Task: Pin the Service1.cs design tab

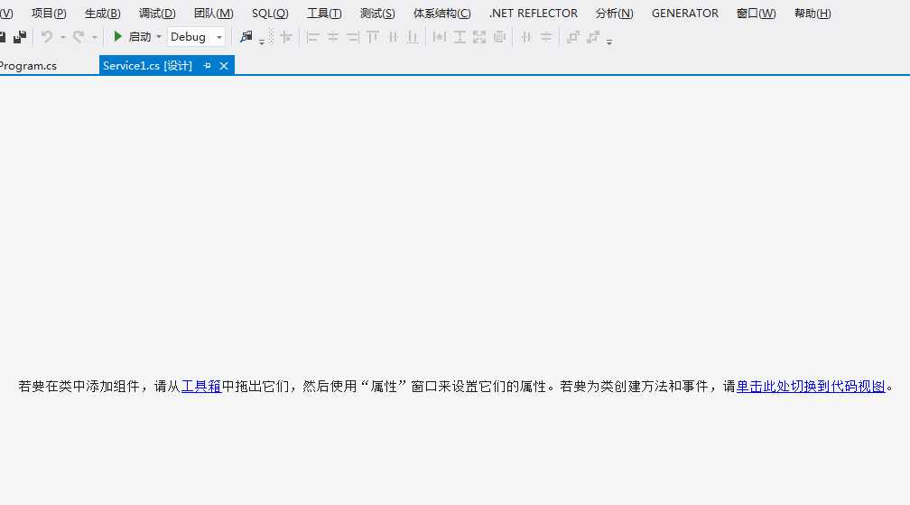Action: (208, 66)
